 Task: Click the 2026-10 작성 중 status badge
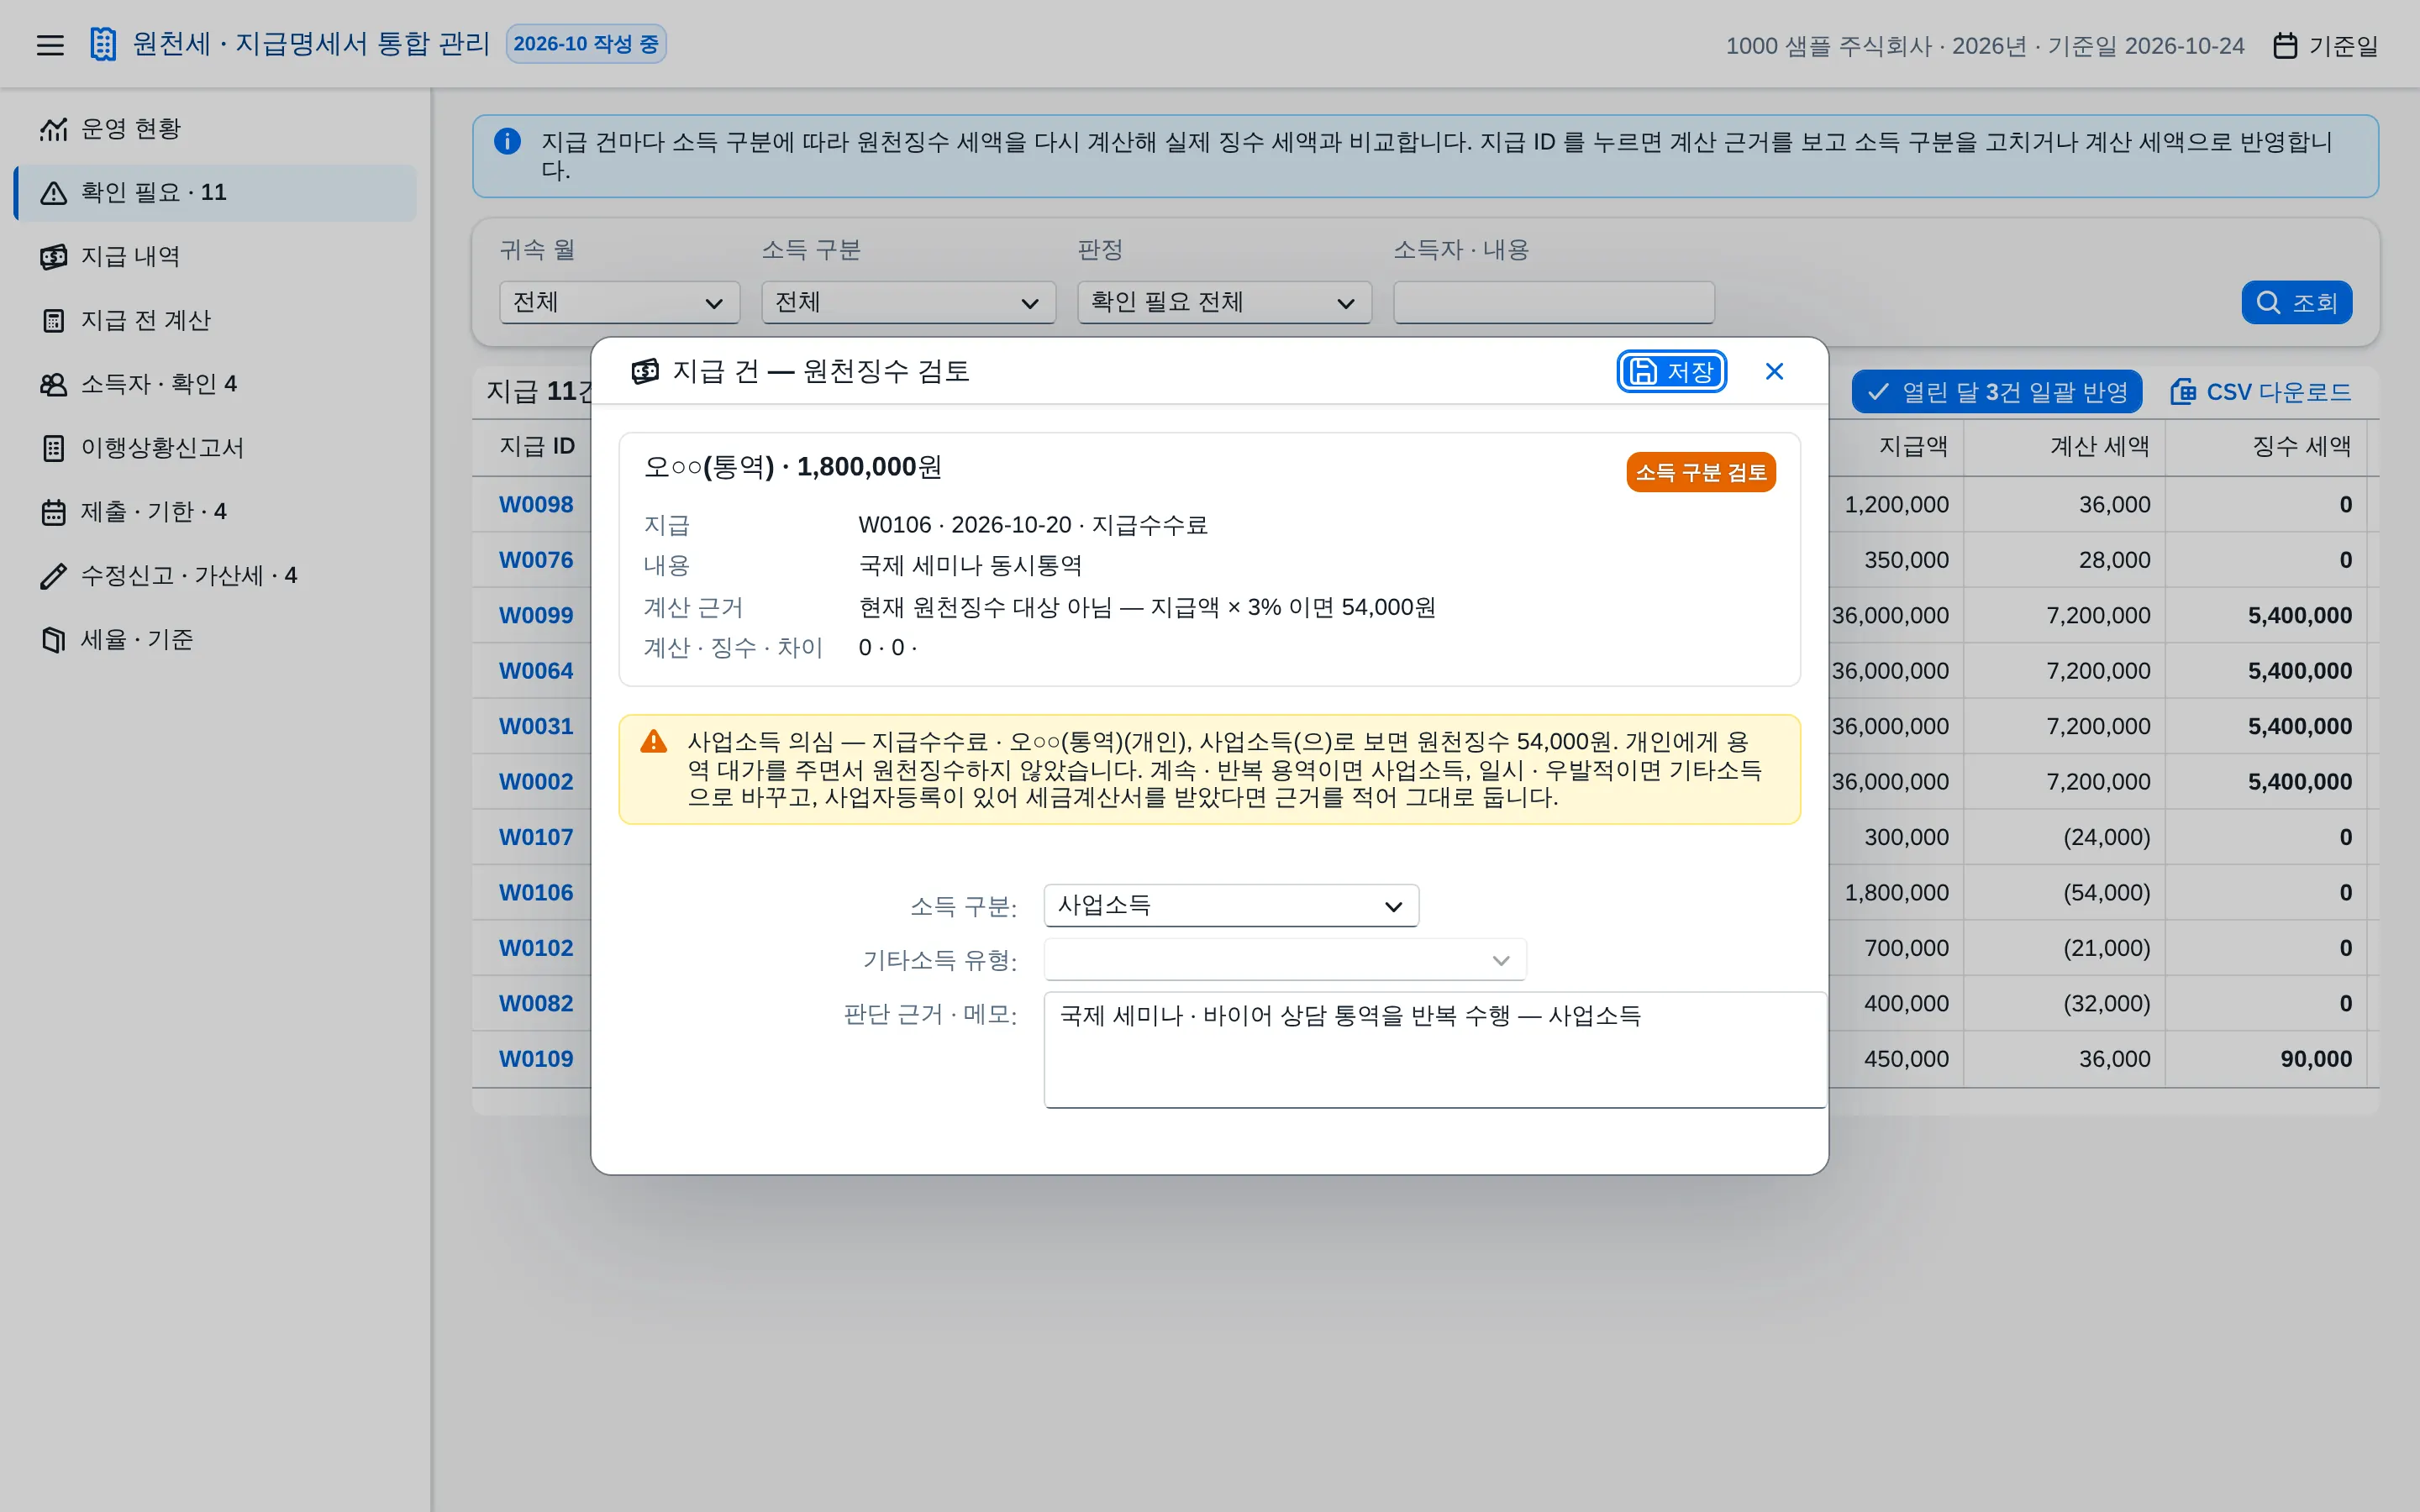click(x=586, y=44)
